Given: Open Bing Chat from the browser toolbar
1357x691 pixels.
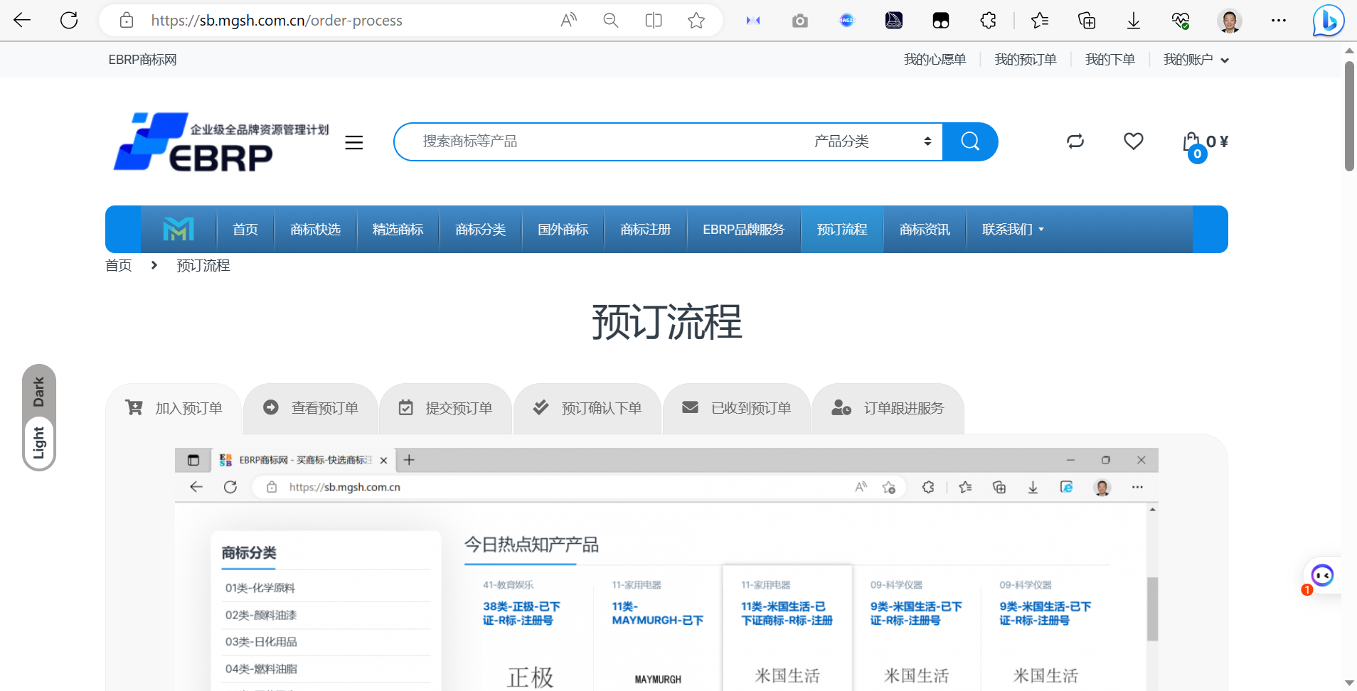Looking at the screenshot, I should pyautogui.click(x=1327, y=20).
